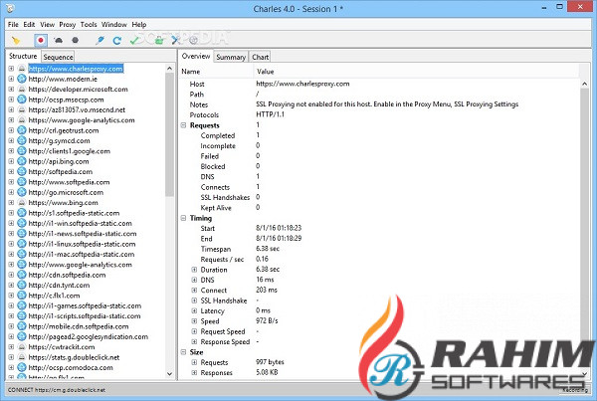Click the SSL Proxying not enabled note
Viewport: 597px width, 401px height.
coord(387,103)
